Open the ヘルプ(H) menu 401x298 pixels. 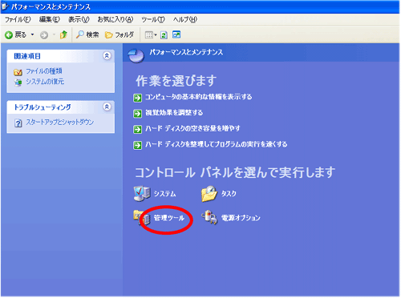pyautogui.click(x=185, y=19)
